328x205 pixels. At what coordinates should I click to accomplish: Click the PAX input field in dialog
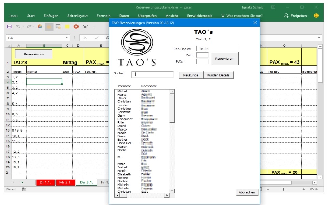click(202, 61)
